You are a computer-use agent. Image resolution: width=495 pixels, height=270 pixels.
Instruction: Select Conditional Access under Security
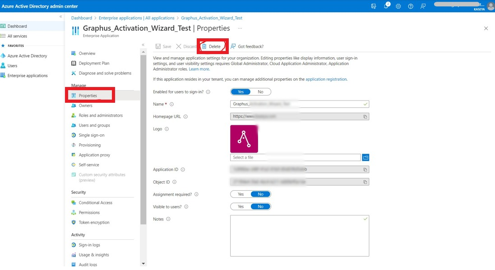click(95, 203)
